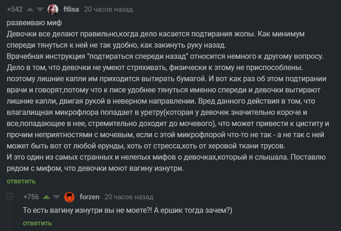Open the forzen user profile
This screenshot has height=231, width=341.
(89, 197)
